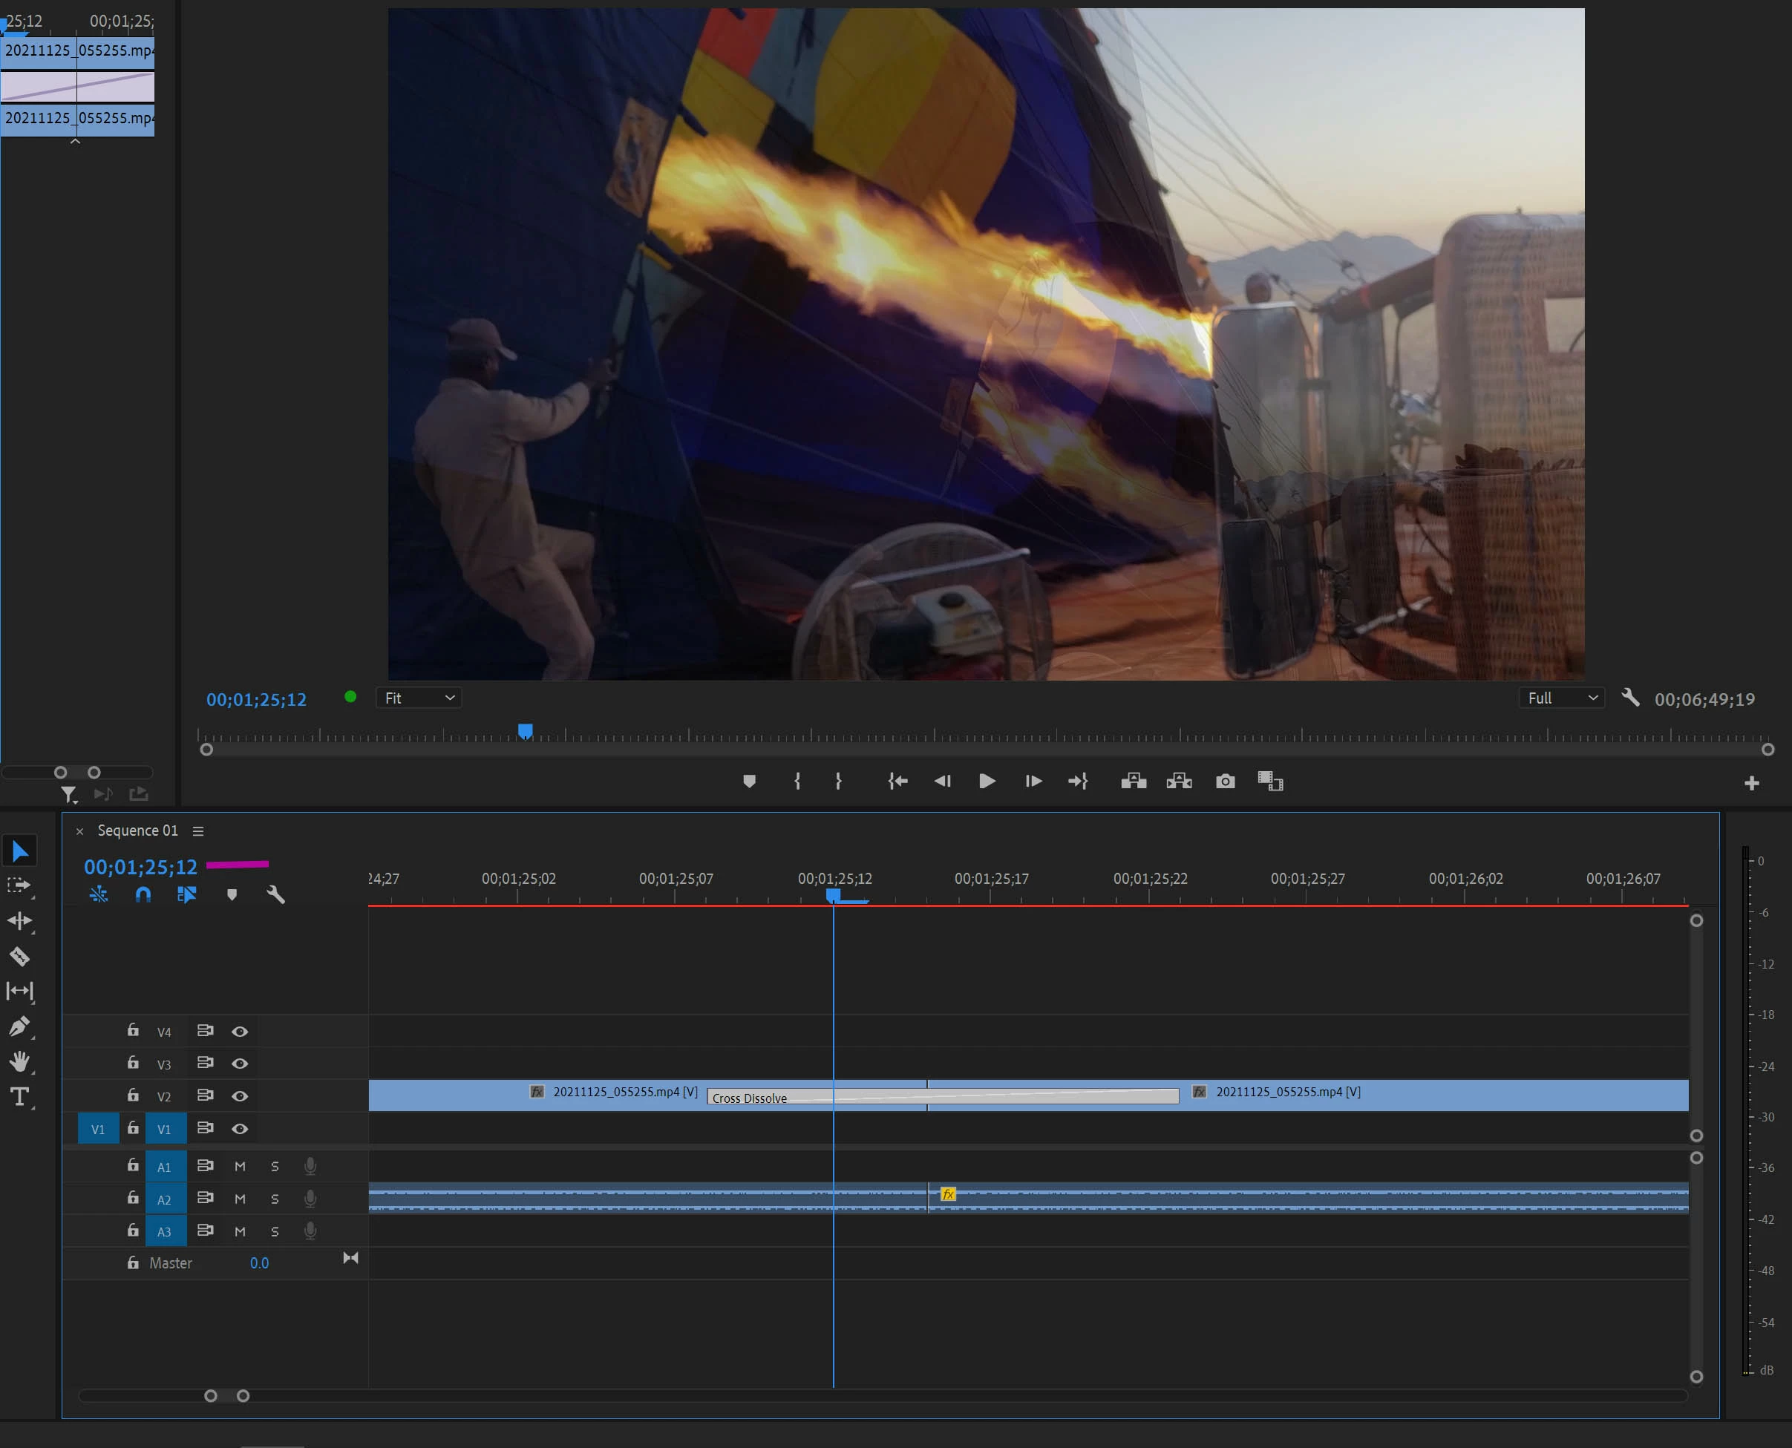Mute audio track A2
This screenshot has height=1448, width=1792.
[x=241, y=1199]
